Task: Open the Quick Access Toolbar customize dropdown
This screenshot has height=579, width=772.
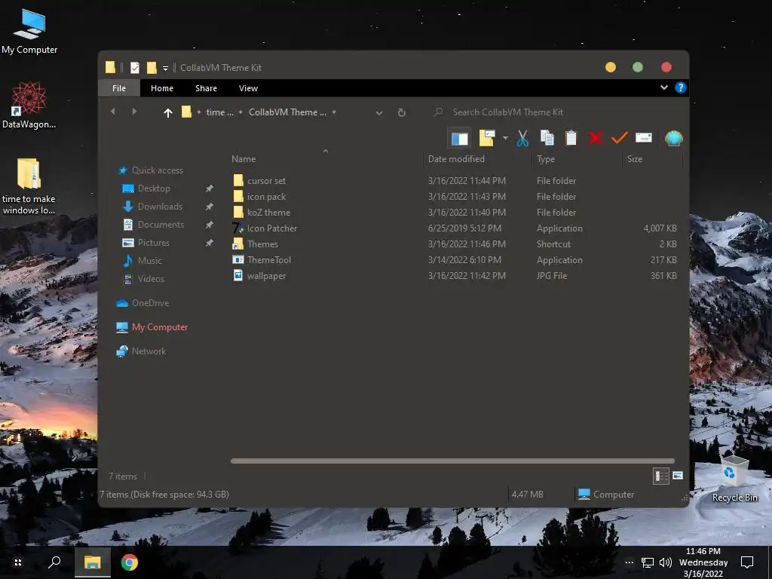Action: [x=165, y=68]
